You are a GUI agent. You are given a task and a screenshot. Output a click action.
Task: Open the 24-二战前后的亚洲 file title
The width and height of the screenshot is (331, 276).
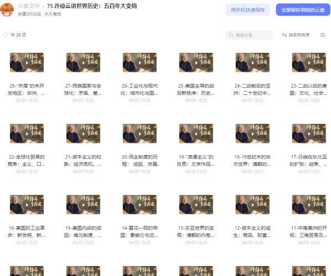coord(252,89)
